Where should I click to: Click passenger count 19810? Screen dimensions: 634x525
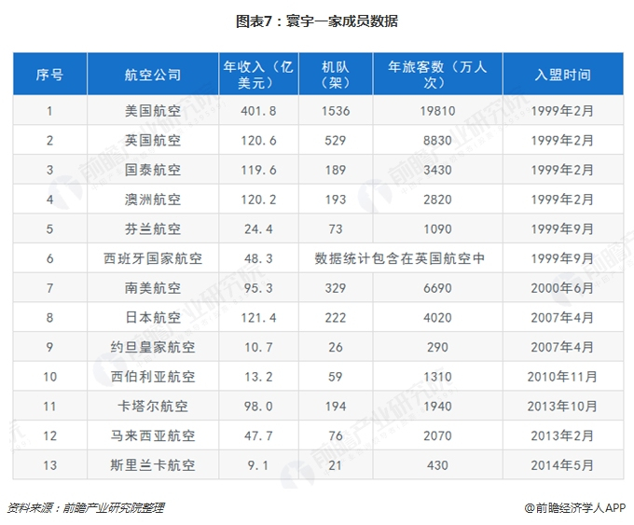pyautogui.click(x=437, y=111)
